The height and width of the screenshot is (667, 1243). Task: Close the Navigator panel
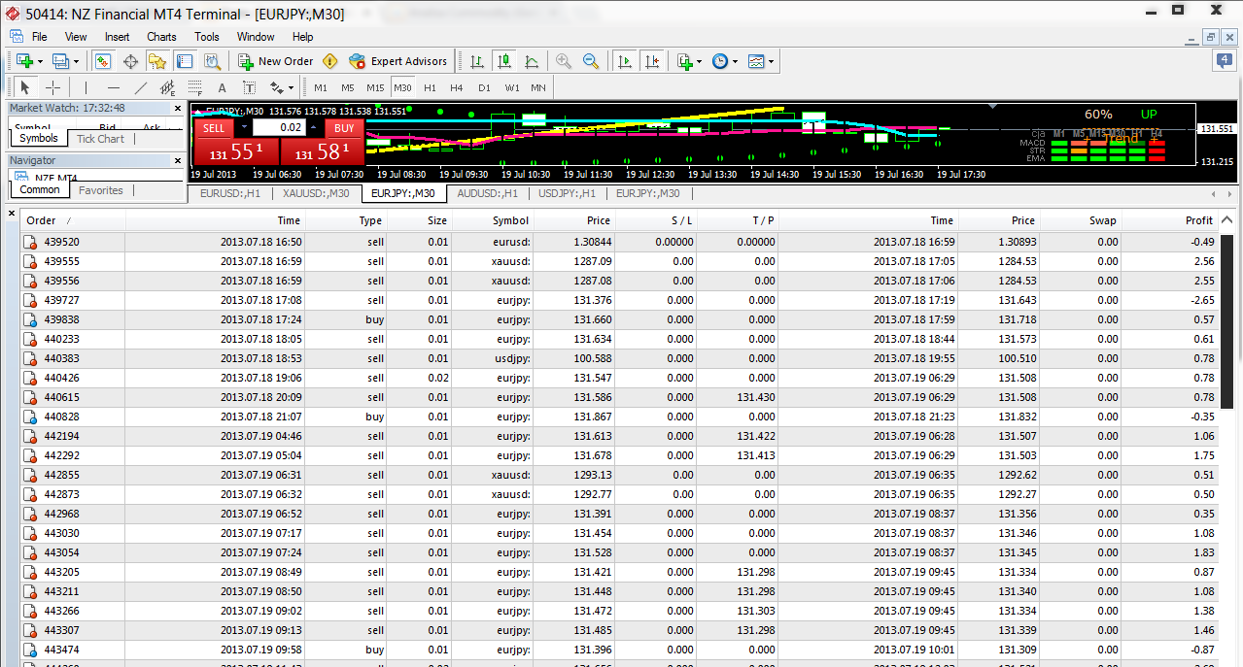click(x=177, y=160)
